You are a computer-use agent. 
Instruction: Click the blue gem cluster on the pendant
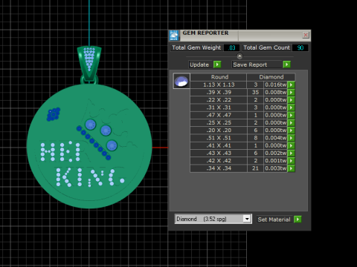(x=54, y=114)
